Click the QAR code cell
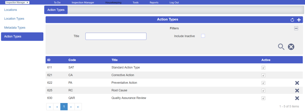 tap(71, 98)
